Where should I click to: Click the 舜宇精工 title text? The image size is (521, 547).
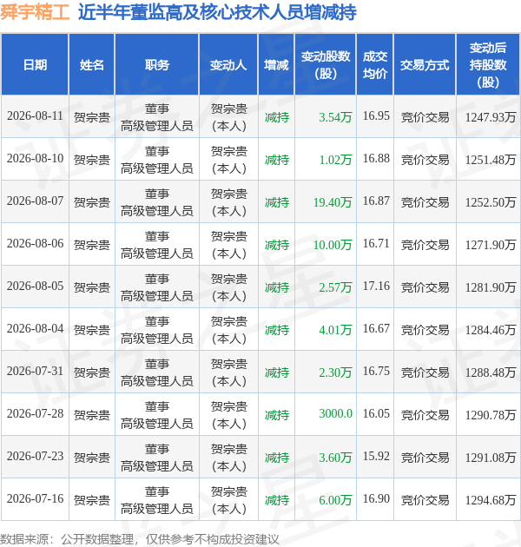(35, 12)
